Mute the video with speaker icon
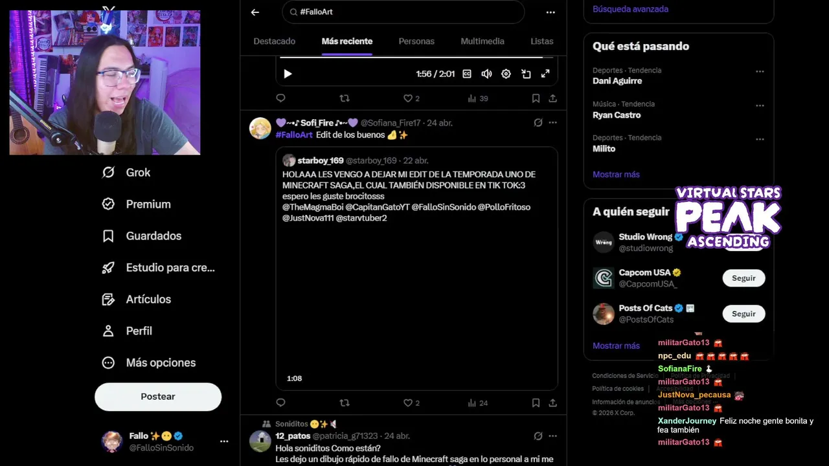Screen dimensions: 829x466 486,74
